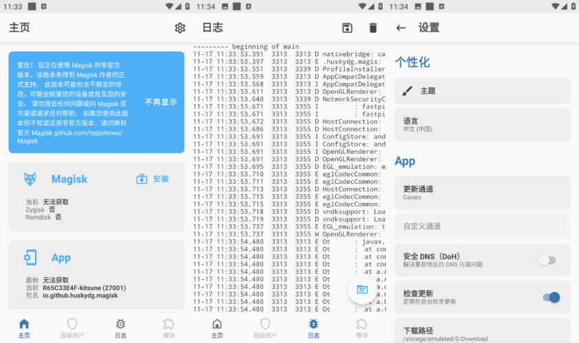Image resolution: width=579 pixels, height=343 pixels.
Task: Tap the Zygisk status line
Action: [x=41, y=209]
